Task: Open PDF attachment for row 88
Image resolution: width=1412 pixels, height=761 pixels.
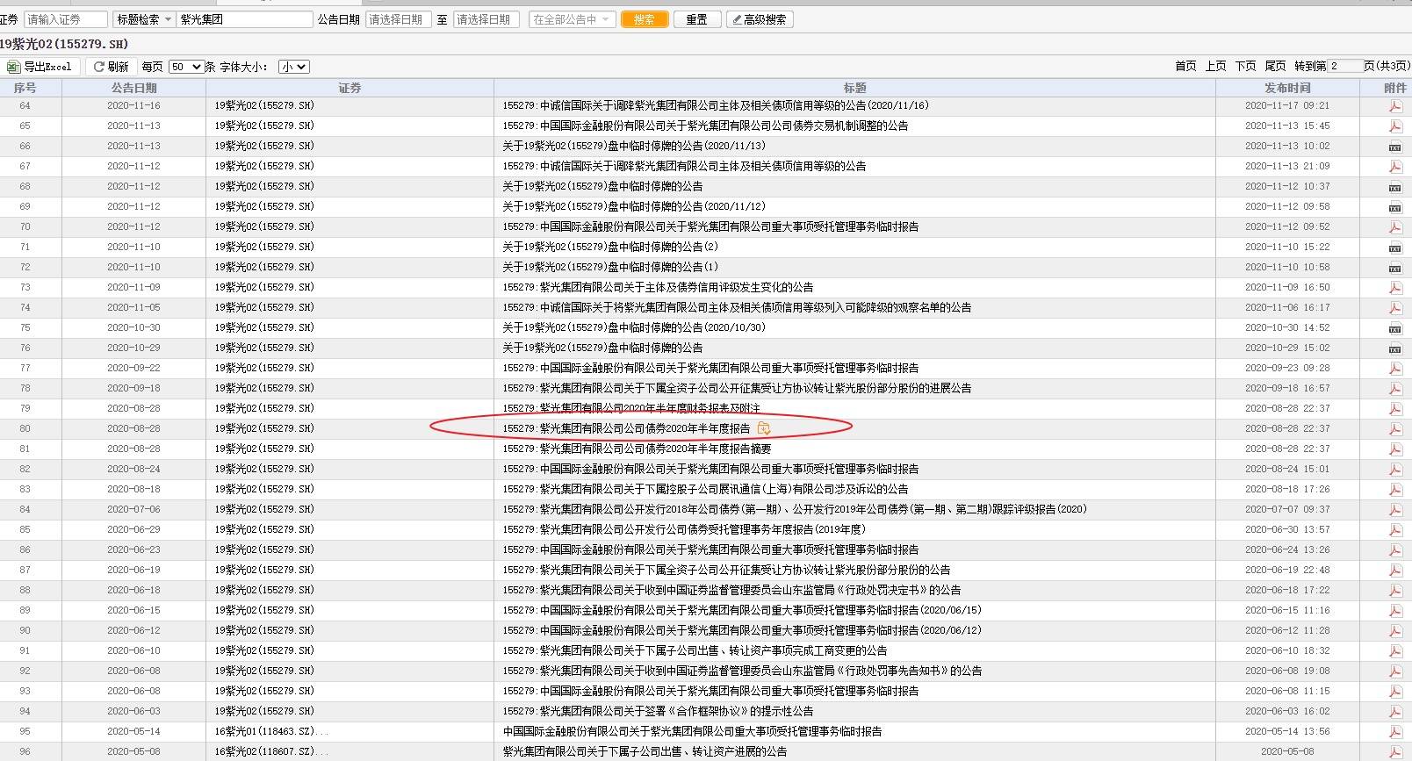Action: 1394,591
